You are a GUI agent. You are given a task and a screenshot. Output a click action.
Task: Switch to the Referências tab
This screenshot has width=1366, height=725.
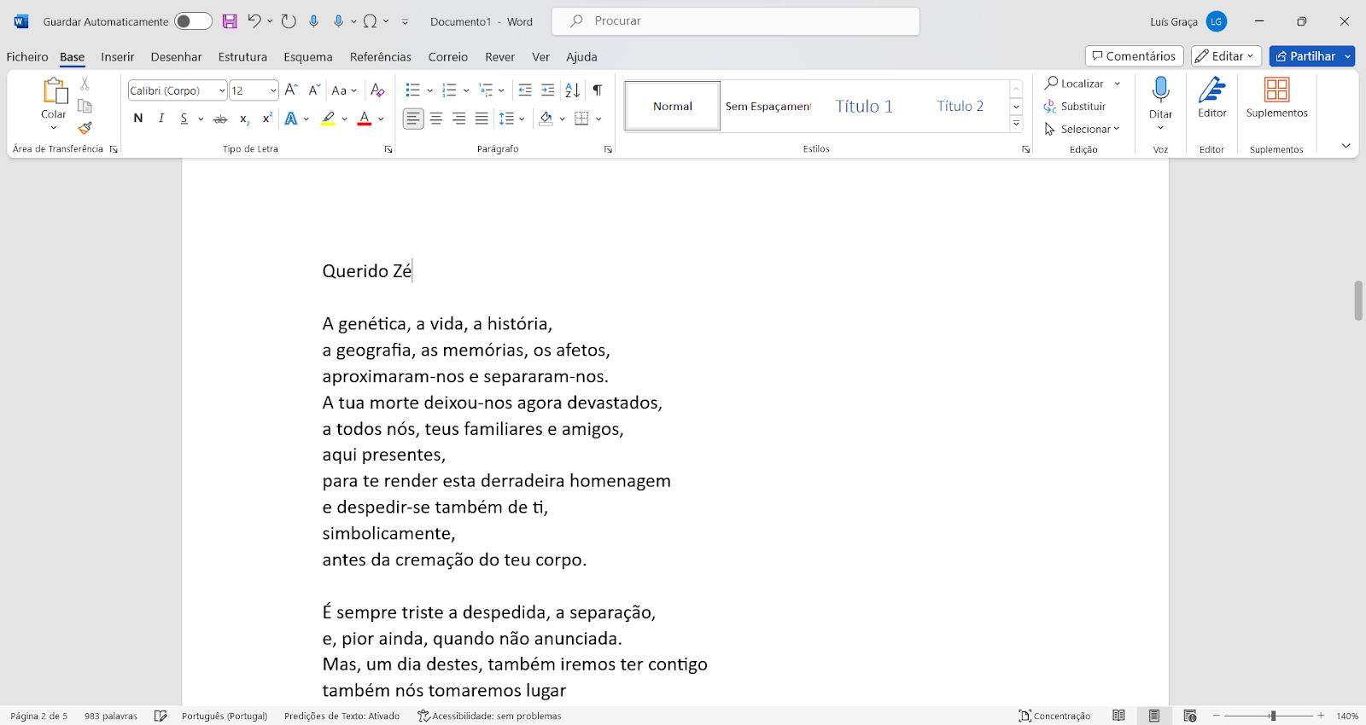tap(381, 57)
